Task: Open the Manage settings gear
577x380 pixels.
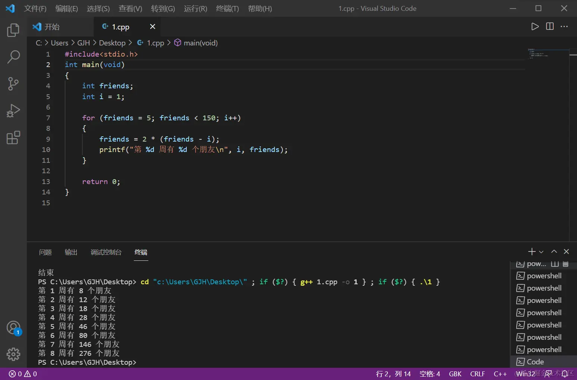Action: click(x=13, y=354)
